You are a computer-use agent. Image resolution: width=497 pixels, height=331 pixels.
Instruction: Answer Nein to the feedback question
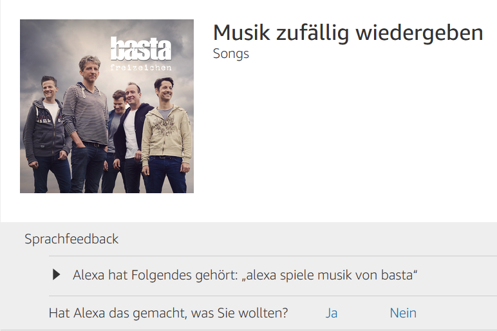point(403,313)
